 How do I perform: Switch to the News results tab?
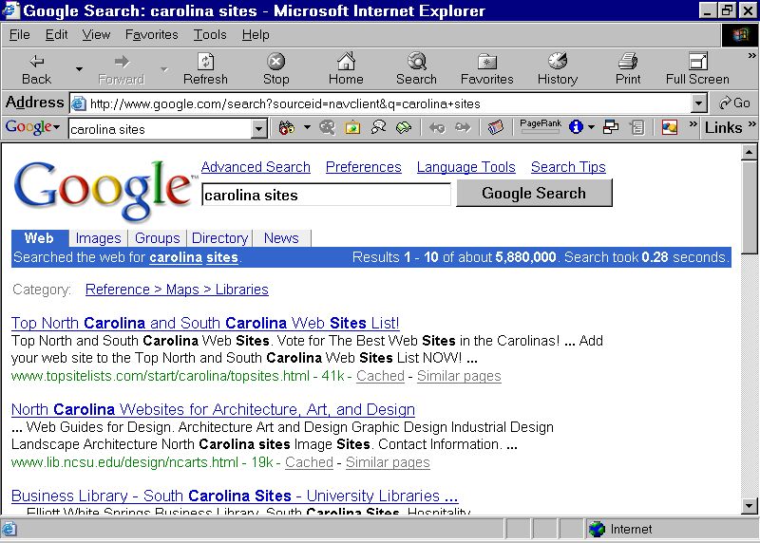[281, 238]
